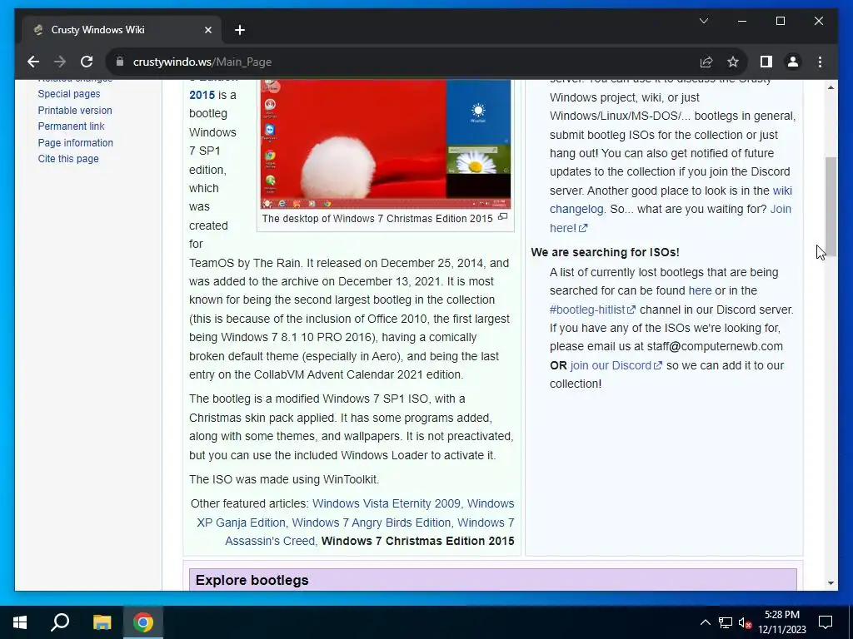Open Windows Vista Eternity 2009 article

[387, 503]
